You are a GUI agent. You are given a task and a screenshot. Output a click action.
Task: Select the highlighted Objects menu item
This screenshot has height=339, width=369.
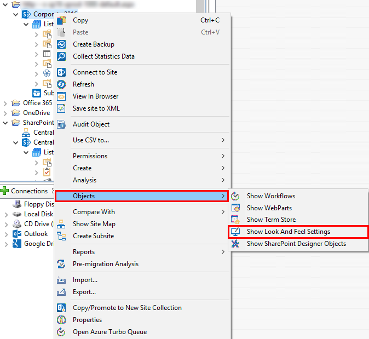click(142, 196)
